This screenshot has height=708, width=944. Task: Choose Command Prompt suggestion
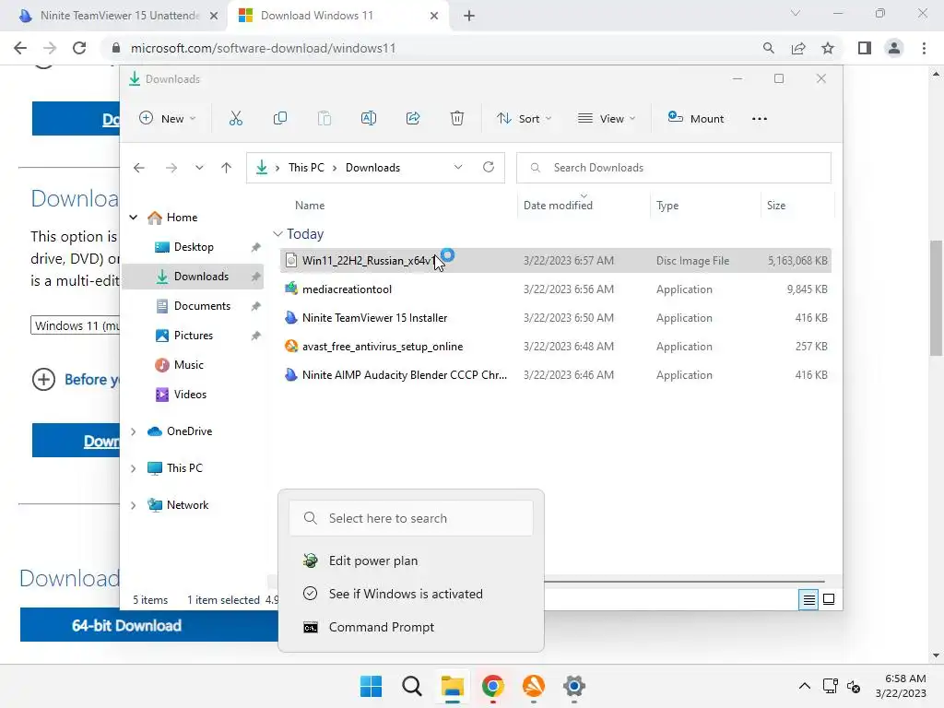[411, 627]
